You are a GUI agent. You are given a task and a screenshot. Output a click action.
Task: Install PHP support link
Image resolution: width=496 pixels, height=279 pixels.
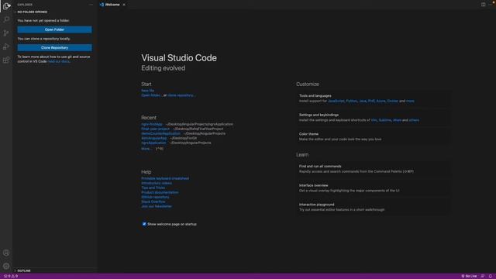click(371, 101)
